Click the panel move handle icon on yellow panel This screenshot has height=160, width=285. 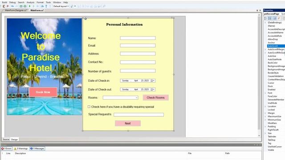85,18
